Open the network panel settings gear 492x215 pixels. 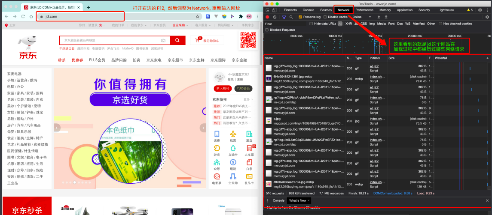487,17
